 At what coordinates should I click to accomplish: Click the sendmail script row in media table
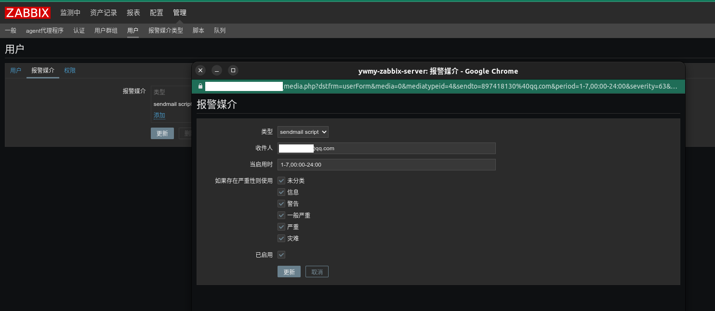[172, 104]
